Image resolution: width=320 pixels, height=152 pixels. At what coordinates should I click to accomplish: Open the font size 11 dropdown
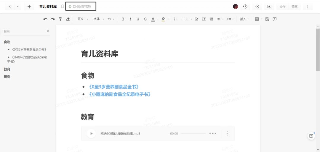pos(111,19)
